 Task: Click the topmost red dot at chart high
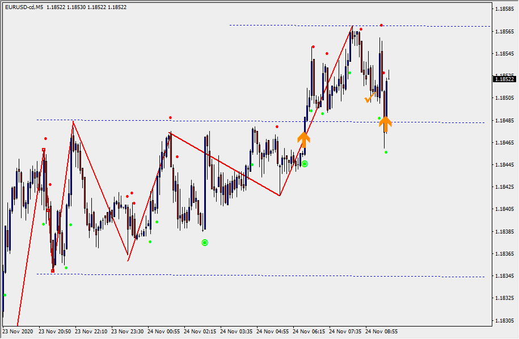(x=381, y=25)
